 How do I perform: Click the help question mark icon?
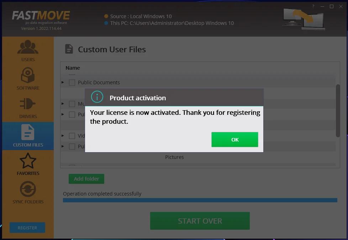[313, 6]
